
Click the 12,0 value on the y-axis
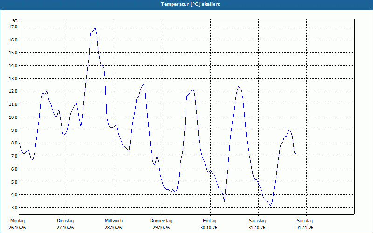pyautogui.click(x=13, y=91)
